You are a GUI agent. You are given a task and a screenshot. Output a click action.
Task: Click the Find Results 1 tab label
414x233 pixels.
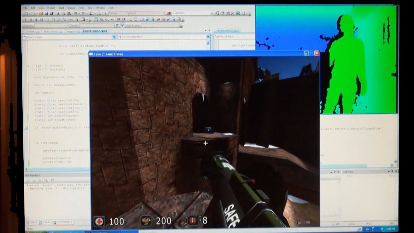64,222
